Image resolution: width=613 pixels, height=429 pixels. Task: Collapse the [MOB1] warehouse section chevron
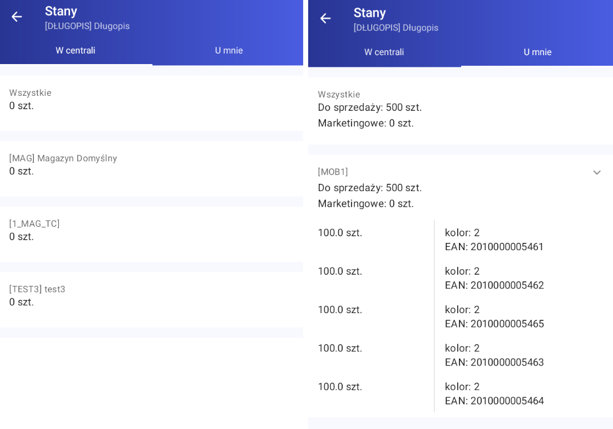(596, 172)
